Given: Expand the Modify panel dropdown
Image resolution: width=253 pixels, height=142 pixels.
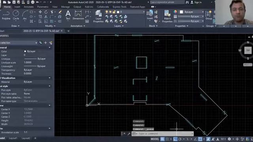Looking at the screenshot, I should pyautogui.click(x=50, y=26).
